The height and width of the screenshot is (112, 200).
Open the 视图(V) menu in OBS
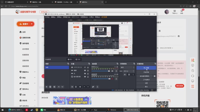[59, 17]
